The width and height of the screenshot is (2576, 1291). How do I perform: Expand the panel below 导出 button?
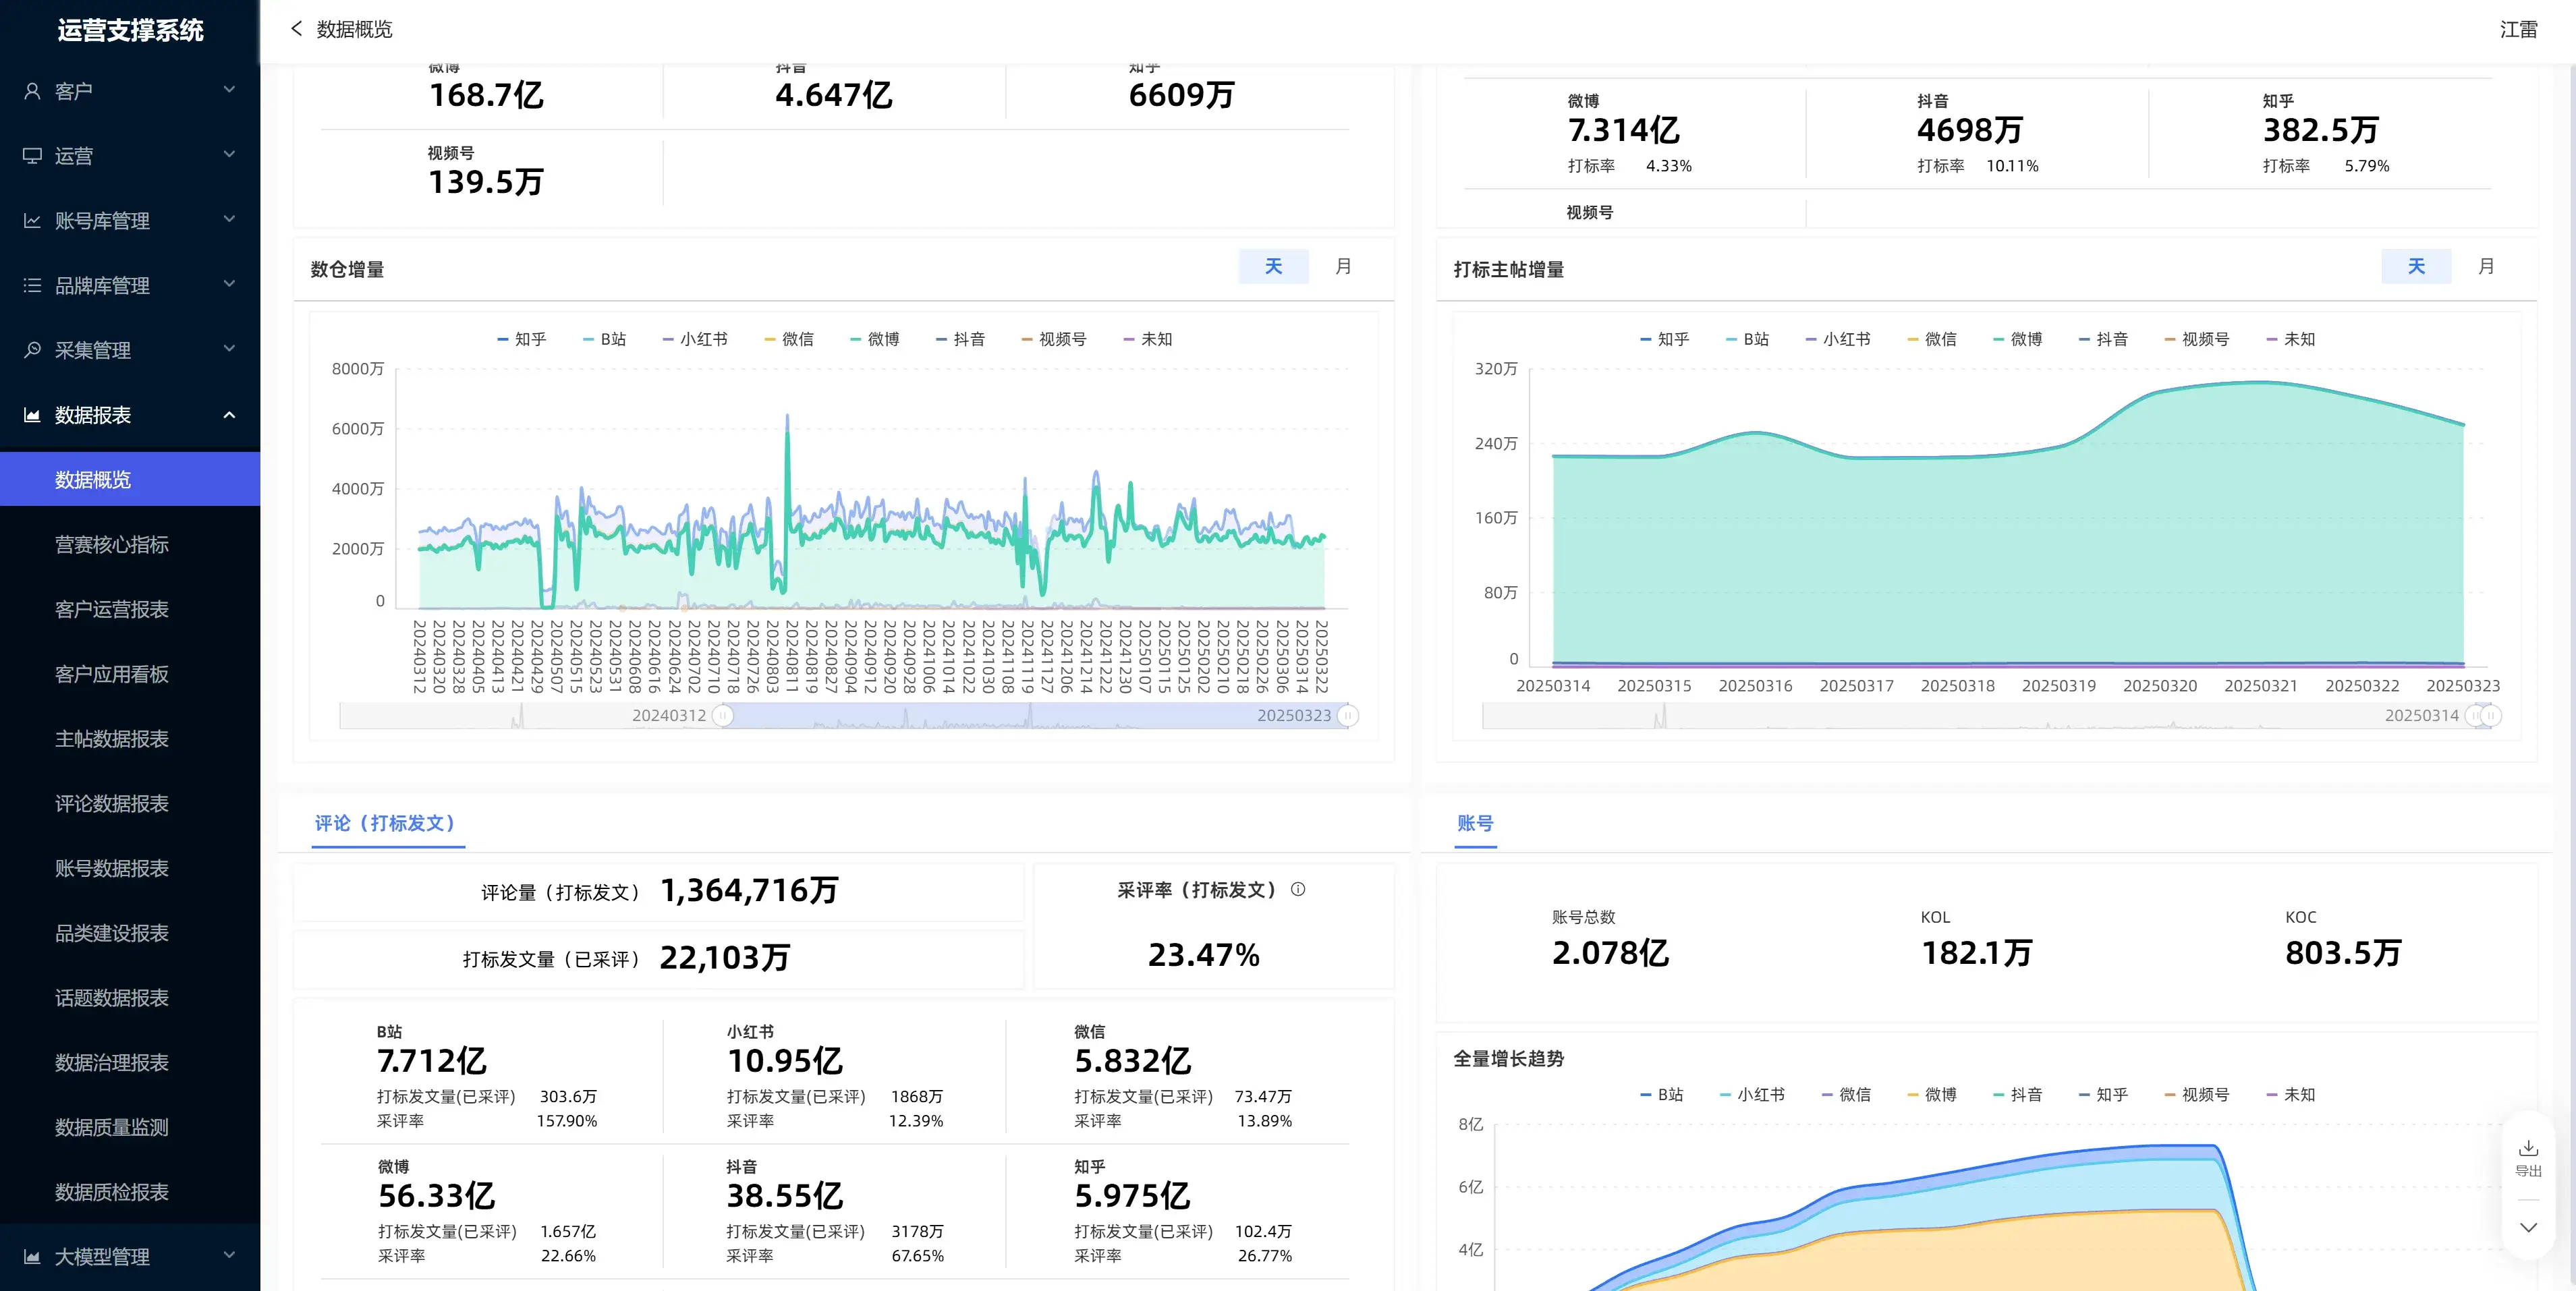pos(2528,1227)
